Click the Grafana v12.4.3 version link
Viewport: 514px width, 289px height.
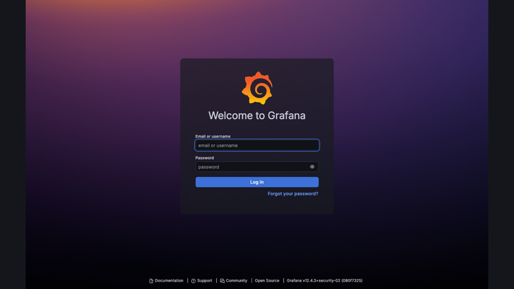click(x=324, y=281)
